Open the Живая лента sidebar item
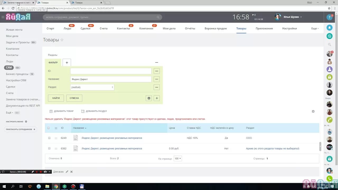Image resolution: width=338 pixels, height=190 pixels. (14, 30)
